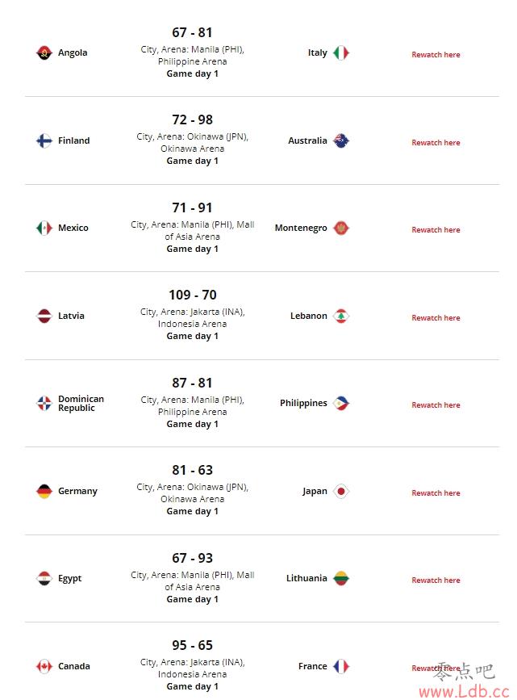The image size is (517, 700).
Task: Select the France team name
Action: coord(313,666)
